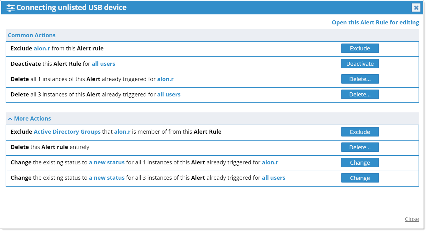427x232 pixels.
Task: Change status for all users' instances
Action: 360,178
